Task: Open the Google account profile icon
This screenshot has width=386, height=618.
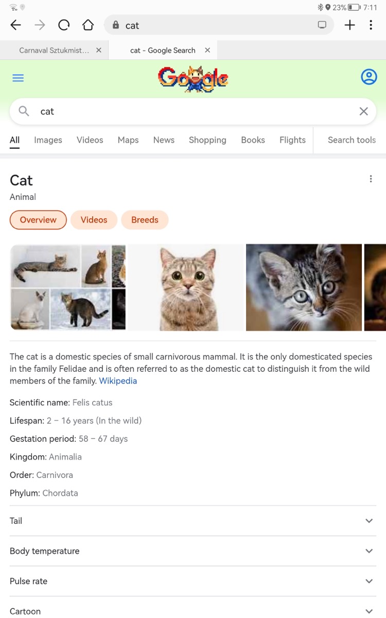Action: coord(369,77)
